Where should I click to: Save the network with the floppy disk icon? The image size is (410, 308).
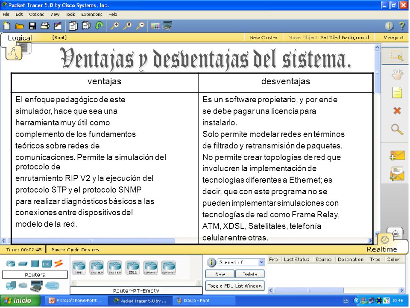tap(32, 26)
